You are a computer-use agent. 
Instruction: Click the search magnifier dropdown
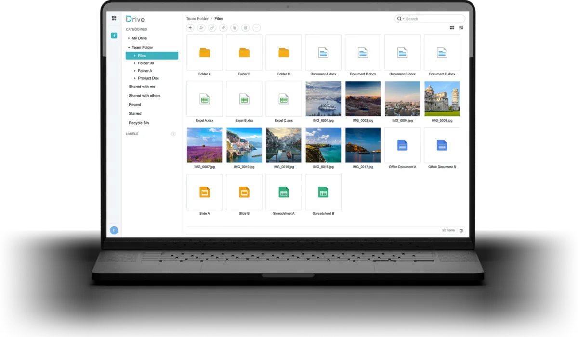400,19
